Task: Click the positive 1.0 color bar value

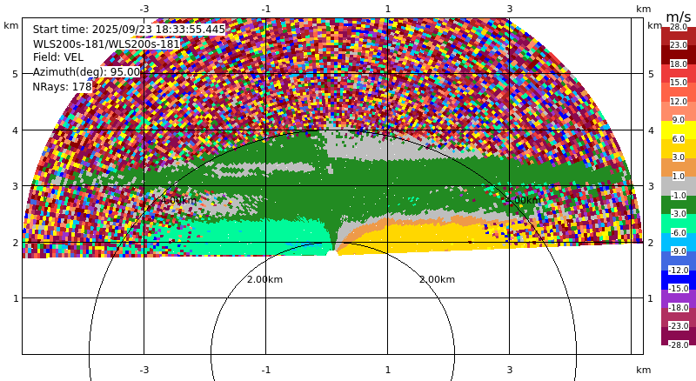Action: (x=679, y=177)
